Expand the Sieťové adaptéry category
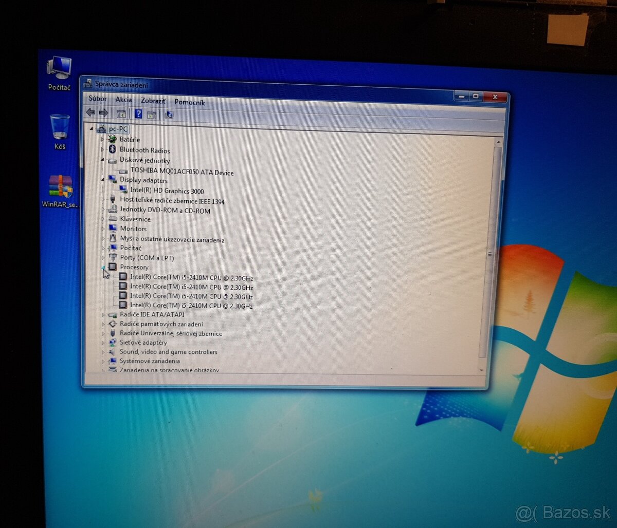Screen dimensions: 617x528 coord(103,343)
